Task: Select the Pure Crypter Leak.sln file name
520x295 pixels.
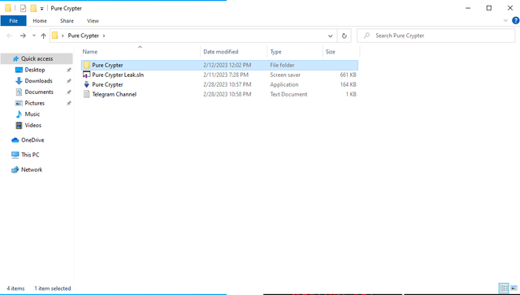Action: pyautogui.click(x=118, y=75)
